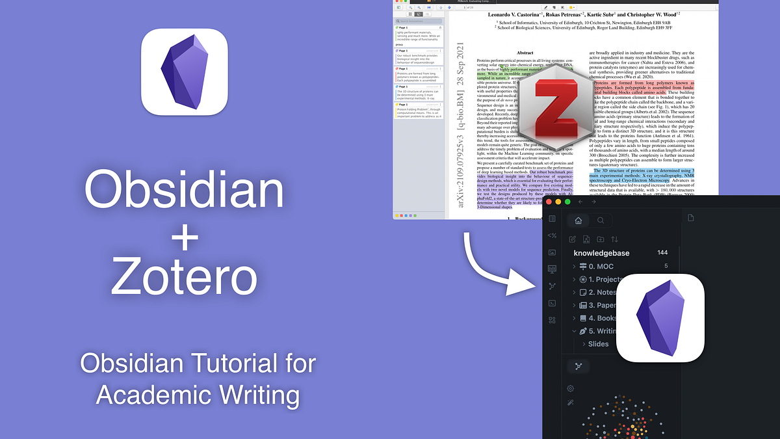The image size is (780, 439).
Task: Create a new note in Obsidian
Action: coord(573,239)
